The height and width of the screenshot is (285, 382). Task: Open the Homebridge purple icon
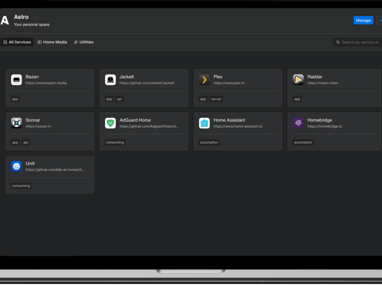tap(298, 123)
